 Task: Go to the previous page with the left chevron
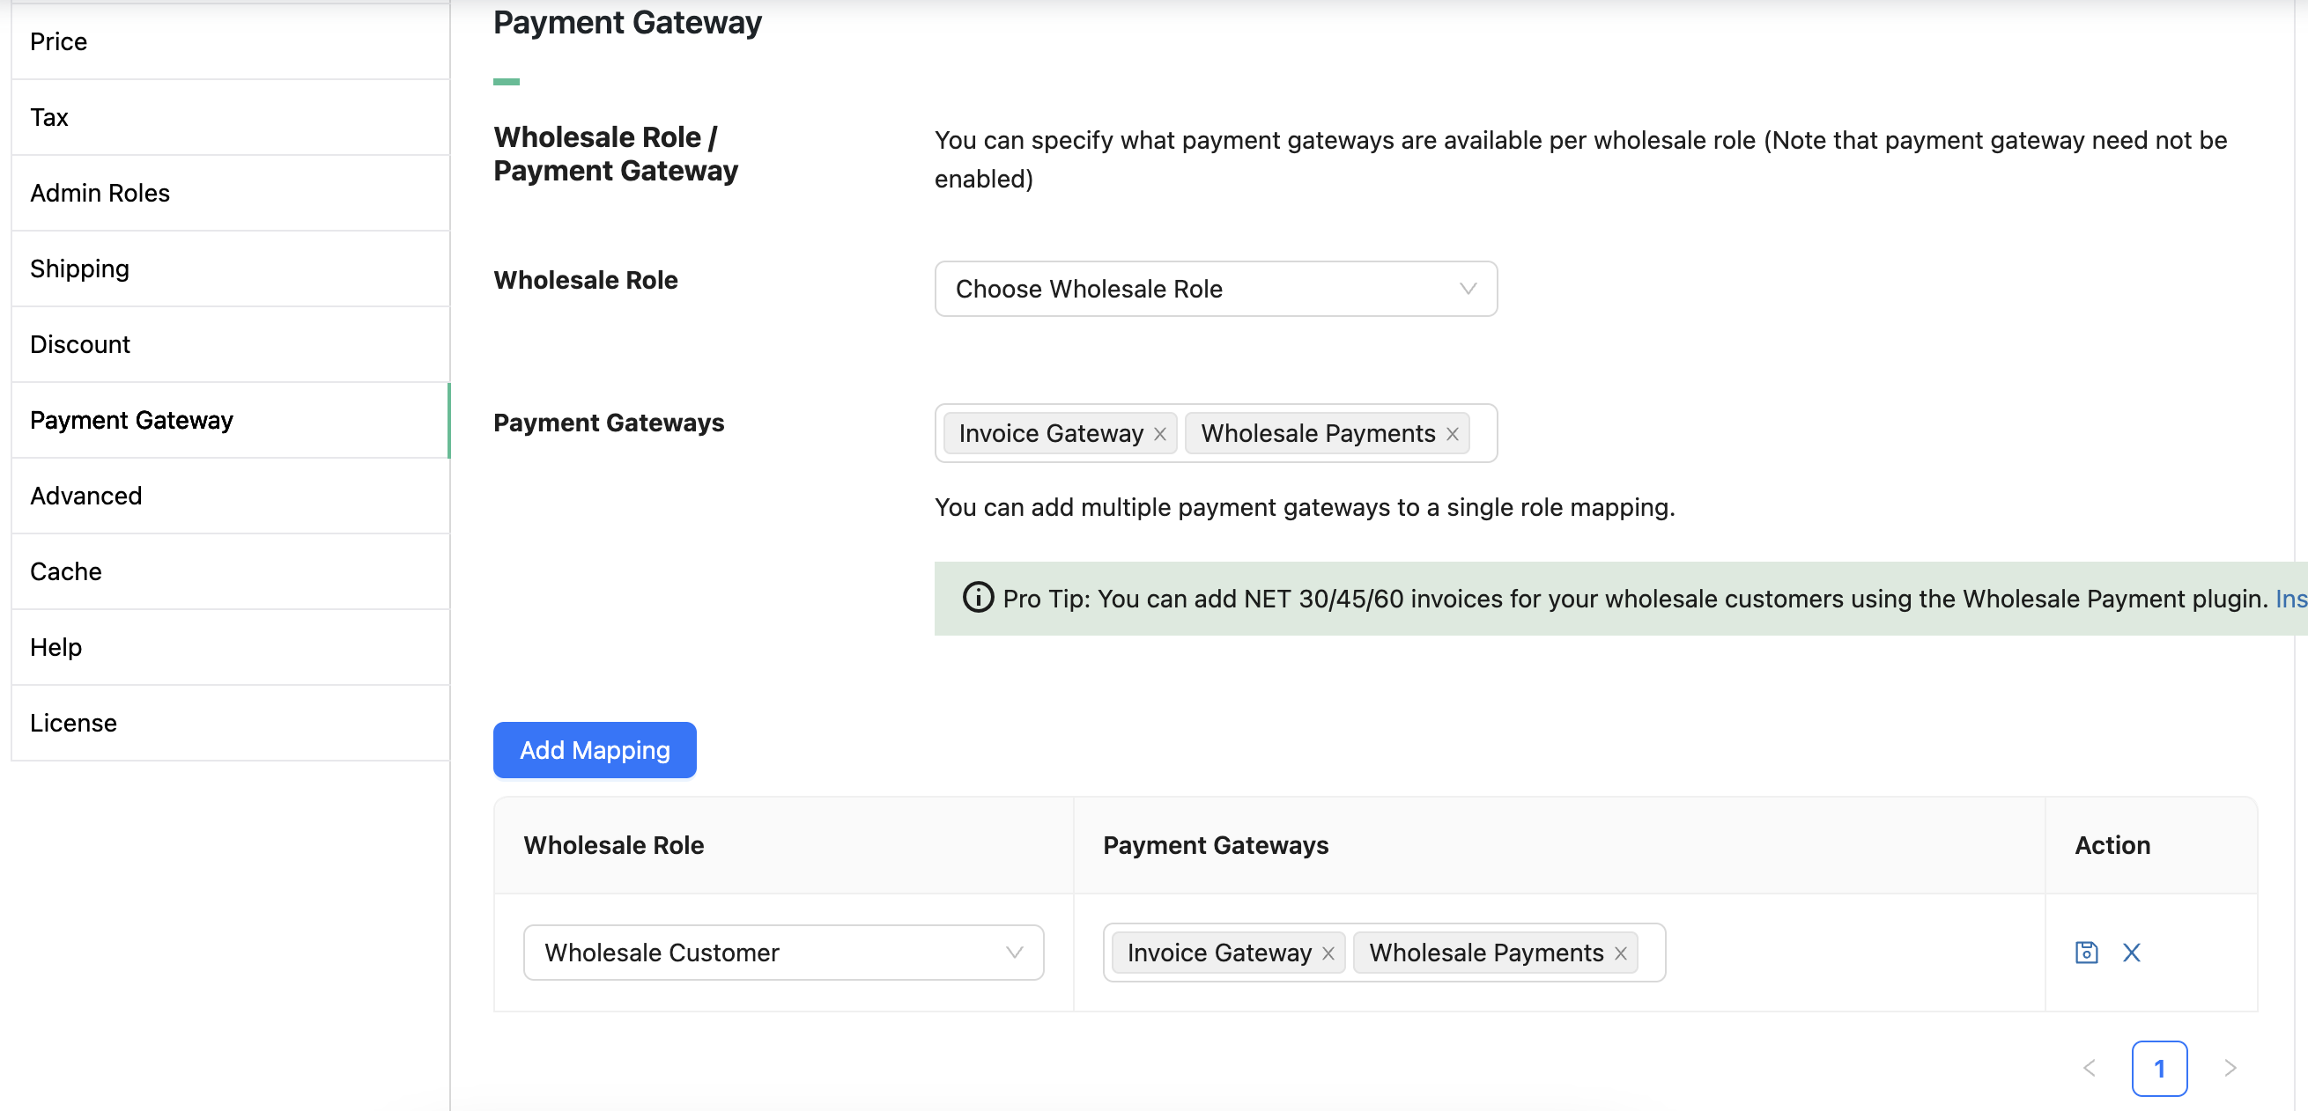(2090, 1068)
